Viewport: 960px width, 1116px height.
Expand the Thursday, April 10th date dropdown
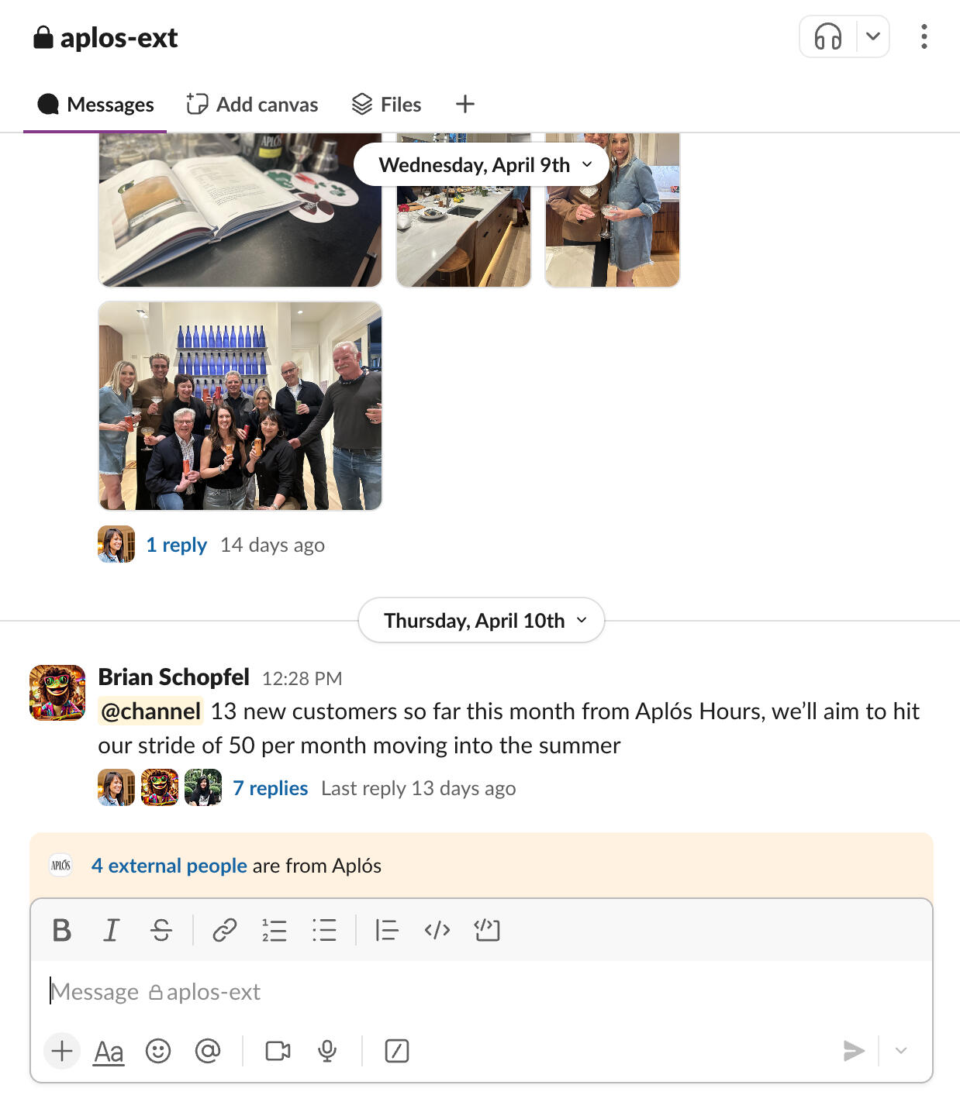point(482,621)
